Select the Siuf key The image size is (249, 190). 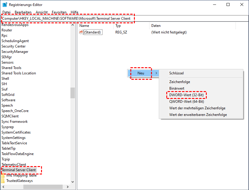point(4,89)
